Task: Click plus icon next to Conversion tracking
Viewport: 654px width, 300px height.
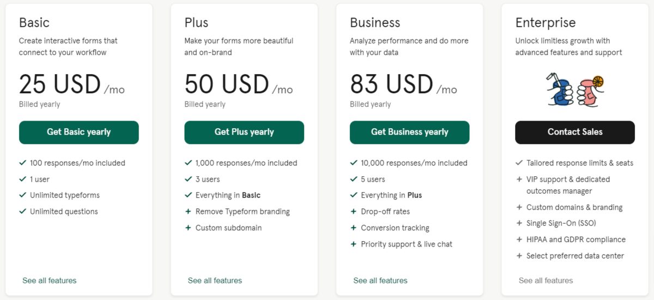Action: pyautogui.click(x=354, y=228)
